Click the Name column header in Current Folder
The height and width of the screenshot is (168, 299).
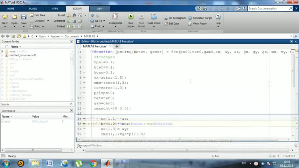coord(14,47)
